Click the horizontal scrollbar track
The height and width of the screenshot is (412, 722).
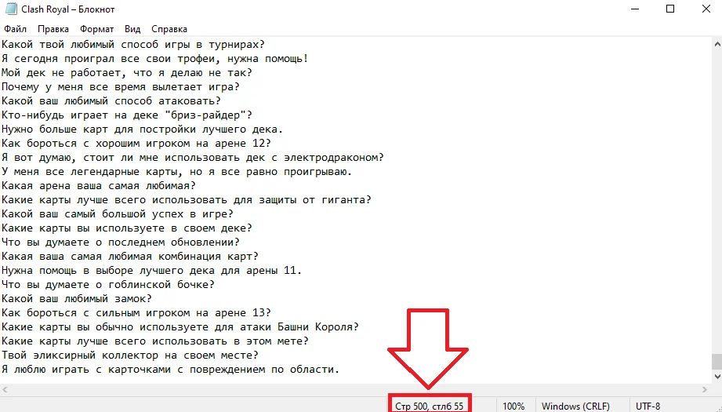tap(354, 389)
